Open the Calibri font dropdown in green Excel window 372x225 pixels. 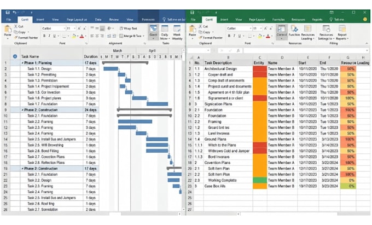pyautogui.click(x=251, y=28)
